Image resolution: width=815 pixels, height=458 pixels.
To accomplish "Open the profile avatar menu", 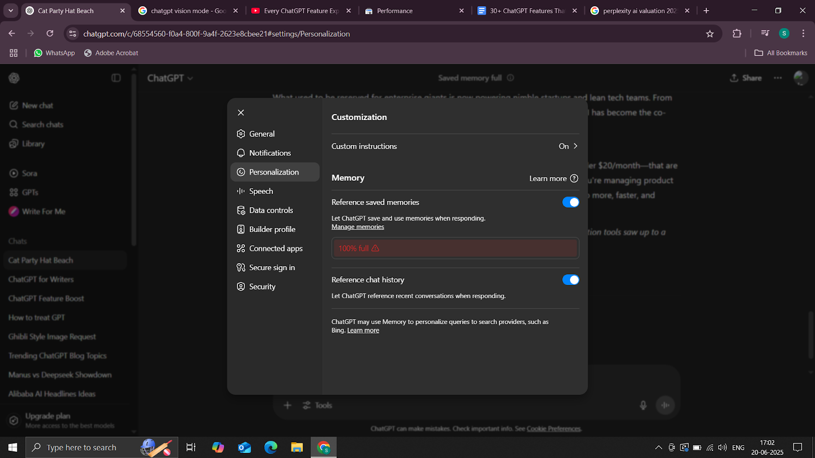I will pyautogui.click(x=801, y=78).
